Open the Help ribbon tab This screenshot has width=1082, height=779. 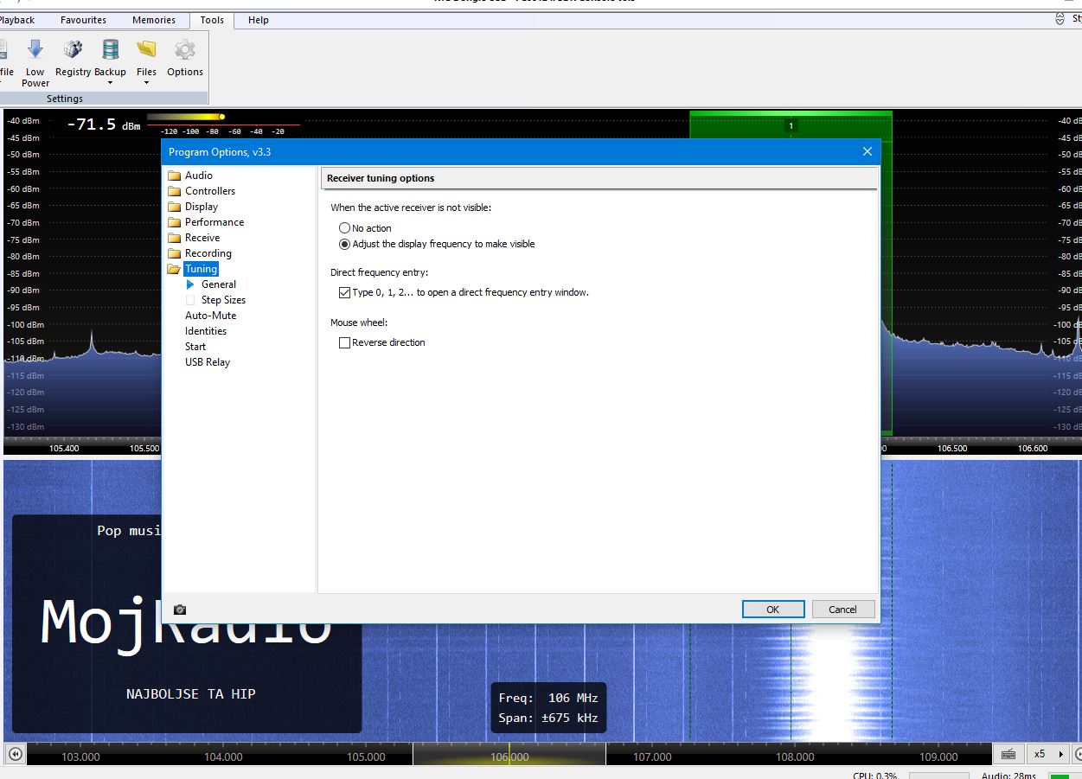pos(258,20)
